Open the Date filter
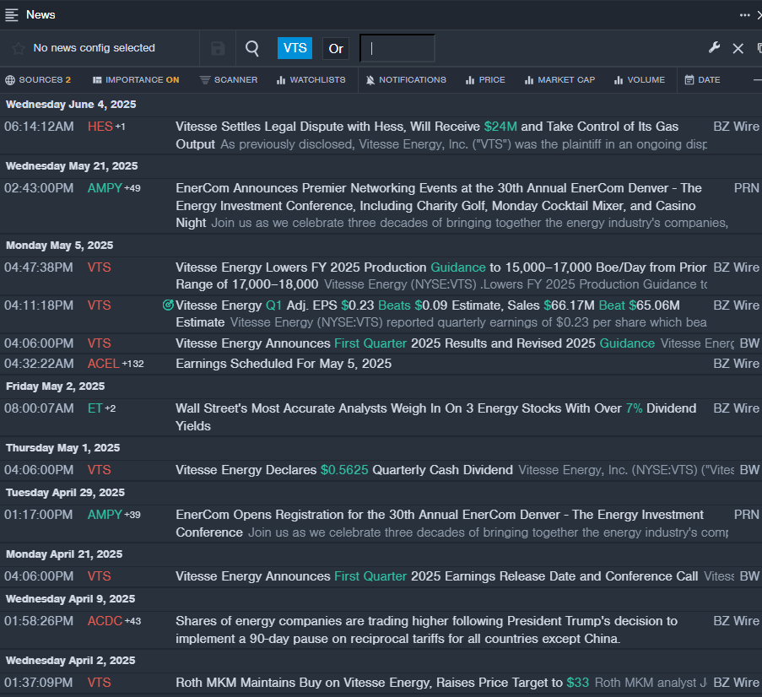 point(703,79)
